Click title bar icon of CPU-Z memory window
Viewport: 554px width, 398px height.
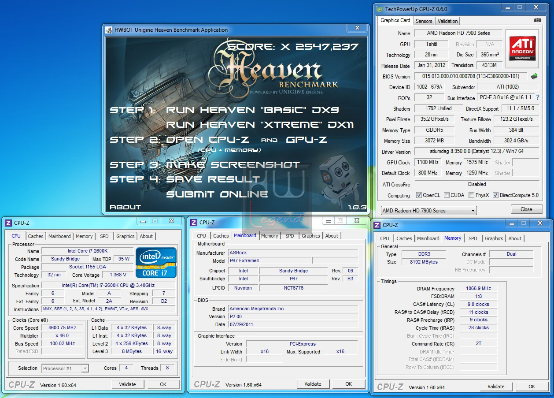click(377, 225)
